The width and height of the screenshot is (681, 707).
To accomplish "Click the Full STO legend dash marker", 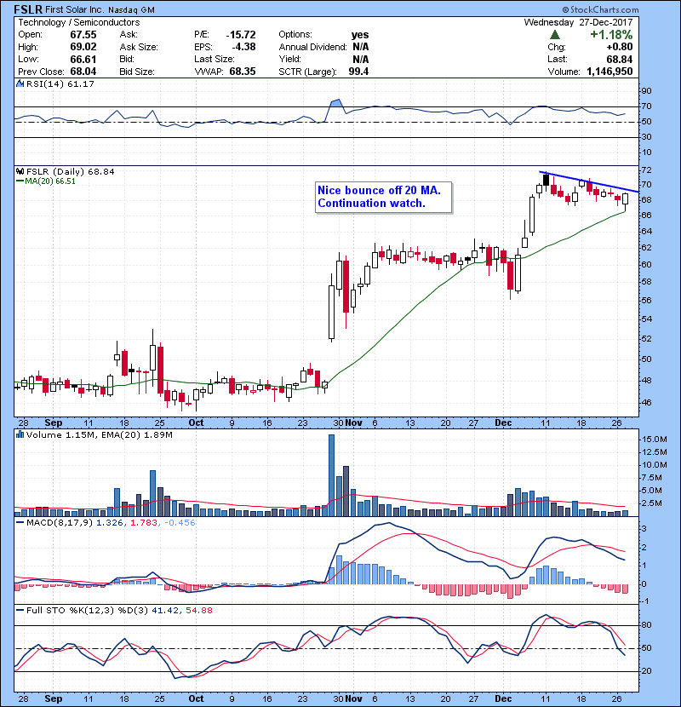I will tap(20, 610).
